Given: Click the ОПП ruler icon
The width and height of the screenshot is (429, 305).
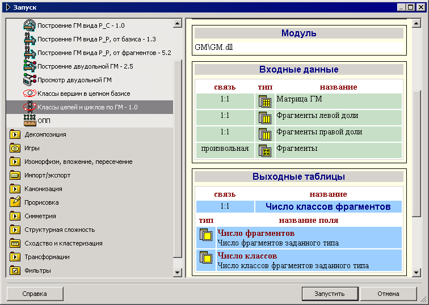Looking at the screenshot, I should tap(30, 121).
